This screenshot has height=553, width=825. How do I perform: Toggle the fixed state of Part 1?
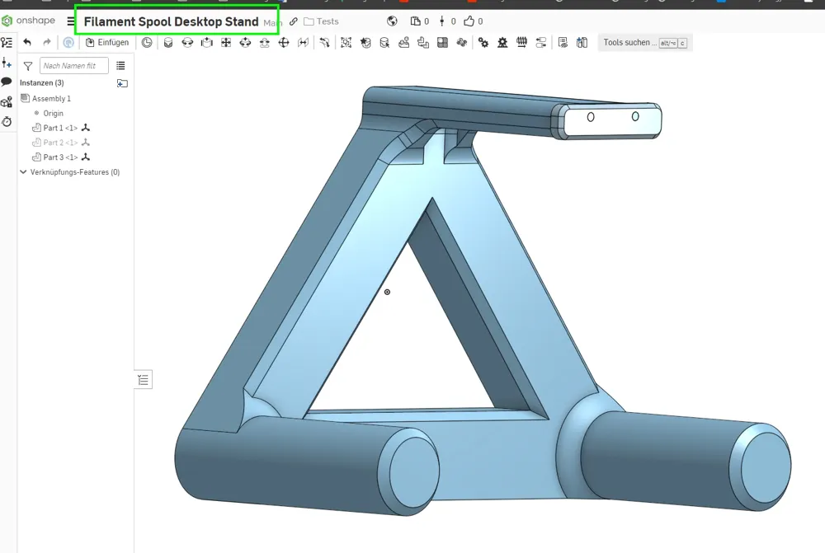pyautogui.click(x=86, y=128)
